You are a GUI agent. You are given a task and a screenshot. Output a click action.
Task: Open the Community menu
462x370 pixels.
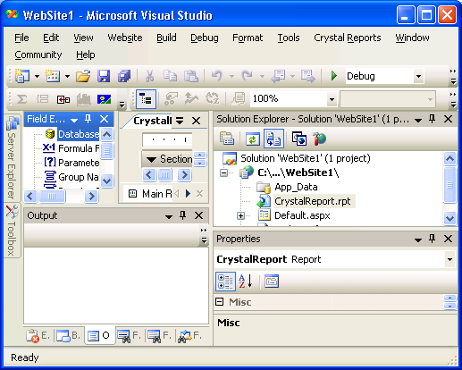38,55
